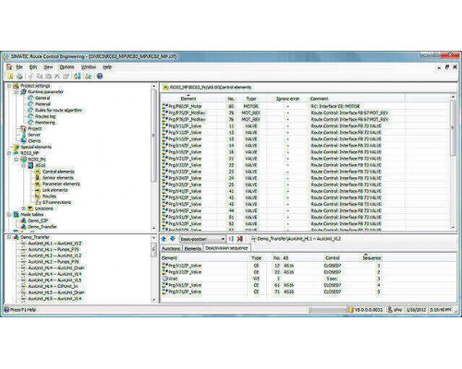The height and width of the screenshot is (369, 462).
Task: Click the control elements table vertical scrollbar
Action: [453, 127]
